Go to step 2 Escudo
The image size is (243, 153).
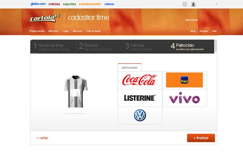99,46
